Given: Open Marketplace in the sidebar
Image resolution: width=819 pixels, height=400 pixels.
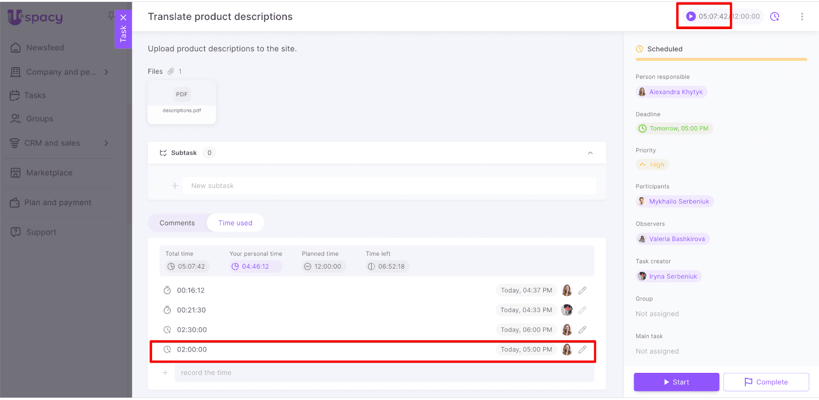Looking at the screenshot, I should coord(49,173).
